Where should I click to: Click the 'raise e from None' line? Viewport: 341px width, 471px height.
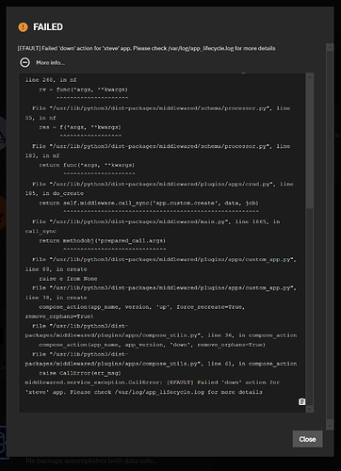coord(68,279)
